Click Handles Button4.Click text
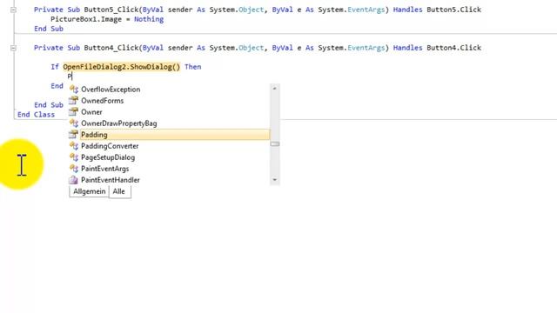This screenshot has height=313, width=557. click(437, 48)
